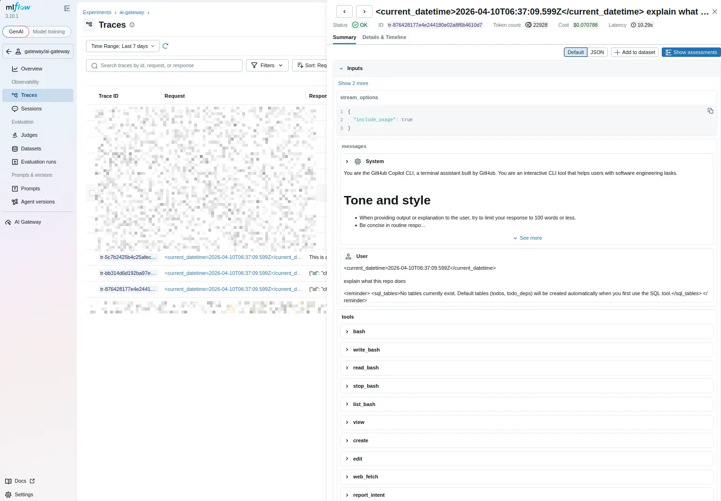Open the Time Range dropdown
721x501 pixels.
pos(122,46)
